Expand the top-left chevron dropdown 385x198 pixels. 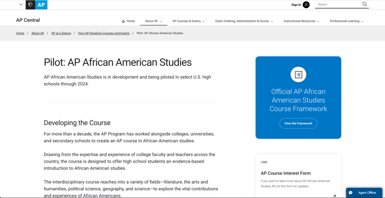(21, 4)
